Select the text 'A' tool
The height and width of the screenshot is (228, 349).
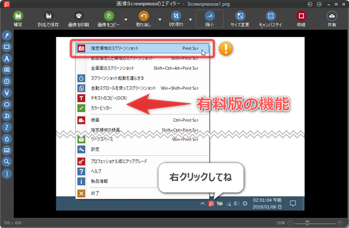pos(7,59)
